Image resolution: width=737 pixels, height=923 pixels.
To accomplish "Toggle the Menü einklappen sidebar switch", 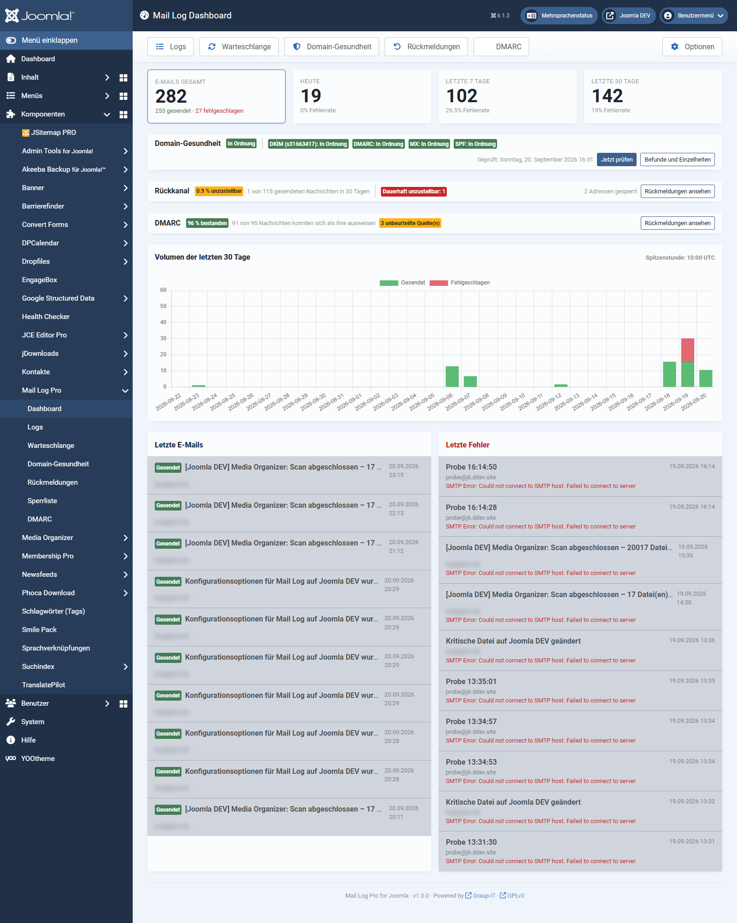I will click(x=11, y=41).
